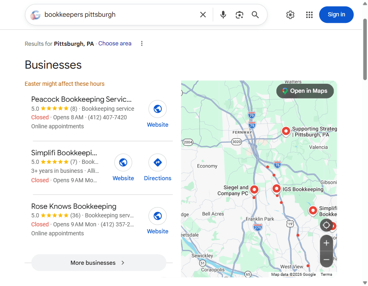Click the Website globe icon for Rose Knows Bookkeeping

click(x=157, y=216)
